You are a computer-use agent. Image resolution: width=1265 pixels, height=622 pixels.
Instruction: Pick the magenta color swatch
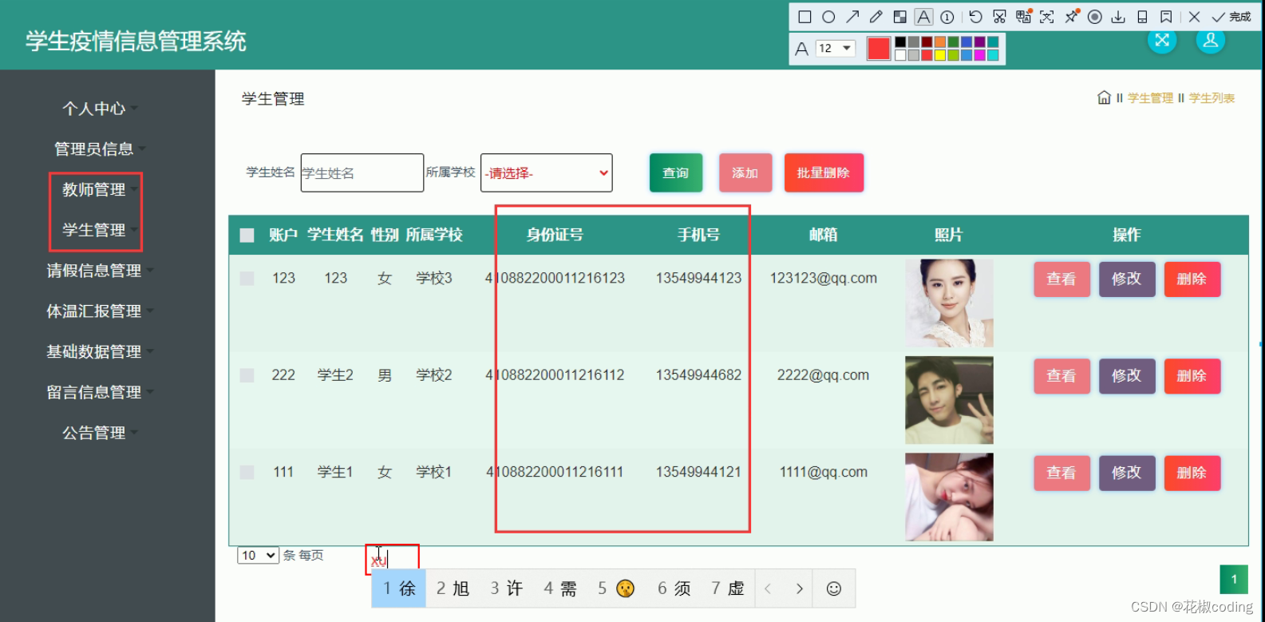click(x=979, y=55)
